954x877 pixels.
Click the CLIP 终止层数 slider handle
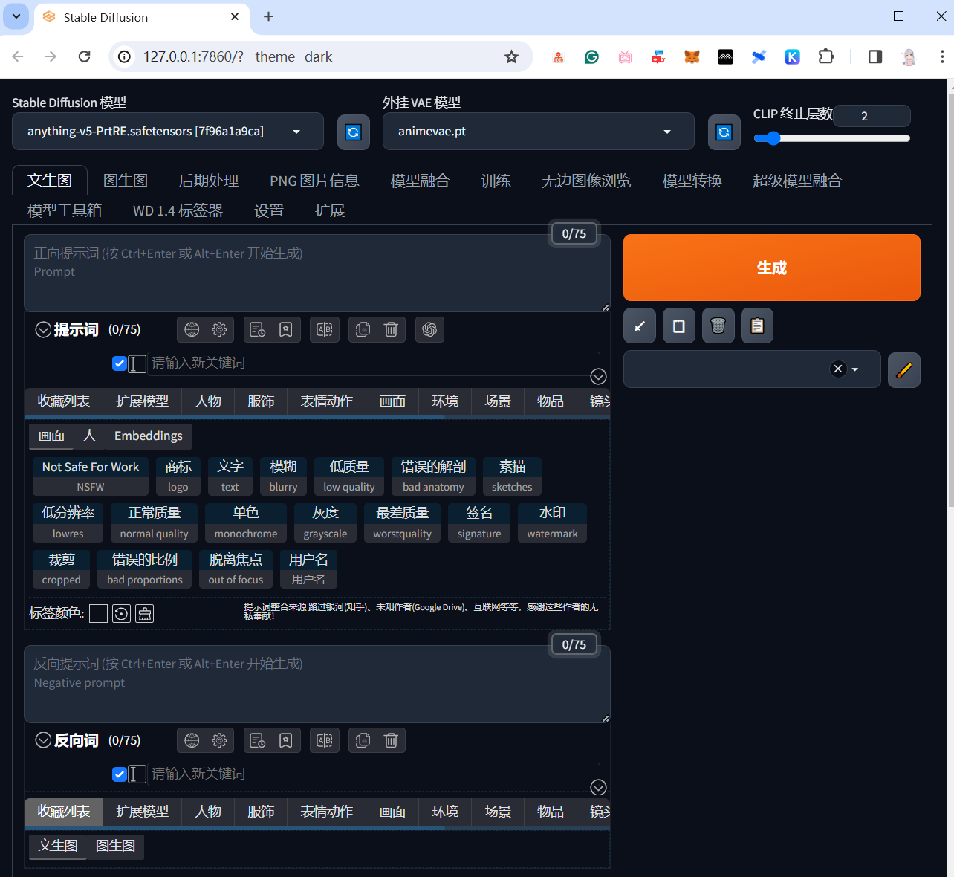[773, 138]
